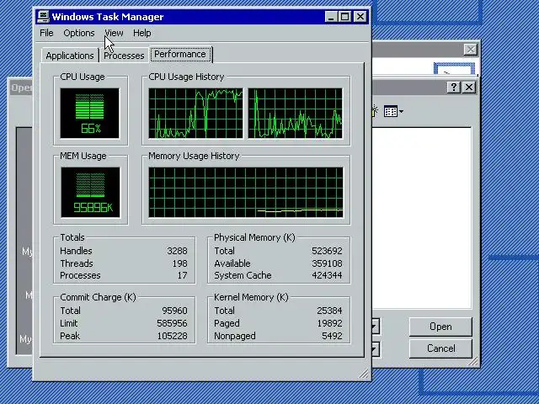
Task: Click Physical Memory Total value 523692
Action: click(x=327, y=251)
